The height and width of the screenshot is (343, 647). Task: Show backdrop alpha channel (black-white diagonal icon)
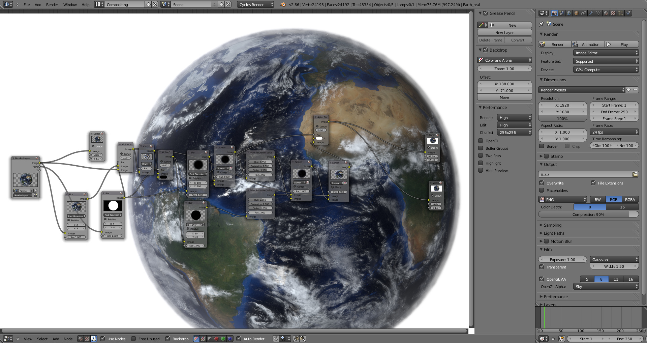pos(210,339)
